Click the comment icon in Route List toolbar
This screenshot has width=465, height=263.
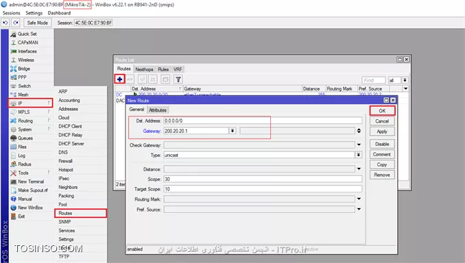tap(165, 79)
